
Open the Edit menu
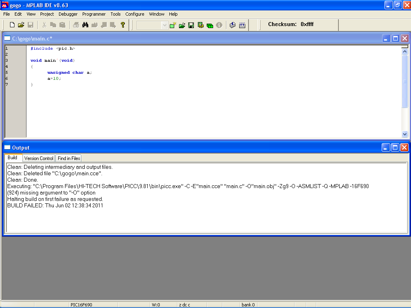tap(18, 14)
